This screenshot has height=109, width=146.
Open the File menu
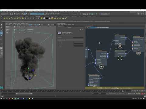(x=1, y=12)
